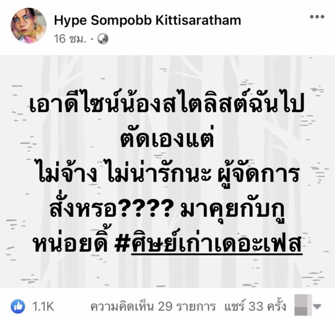Show the แชร์ 33 ครั้ง shares list
Viewport: 335px width, 319px height.
tap(255, 306)
